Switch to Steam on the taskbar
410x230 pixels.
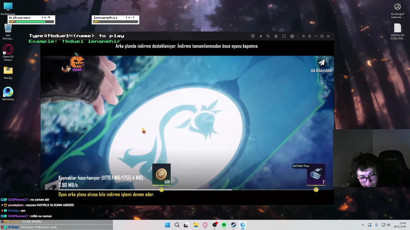click(233, 225)
